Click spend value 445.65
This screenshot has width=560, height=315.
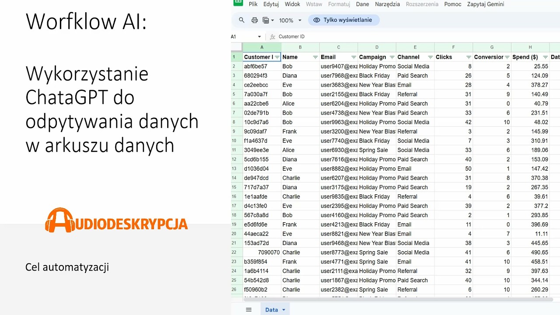click(530, 243)
